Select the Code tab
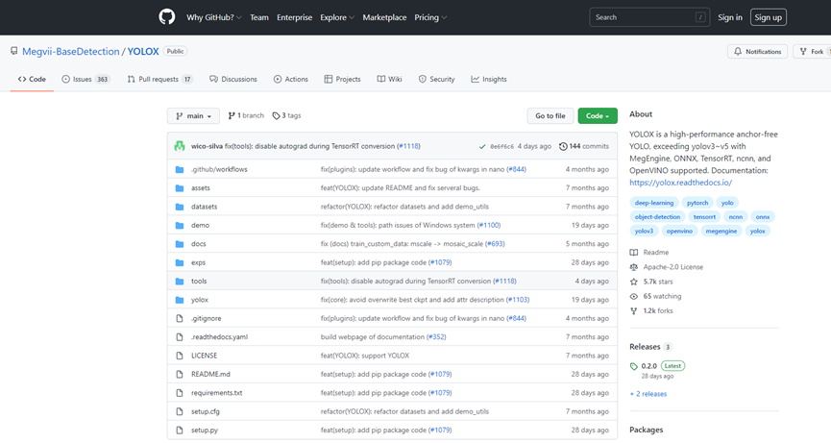 (x=32, y=80)
